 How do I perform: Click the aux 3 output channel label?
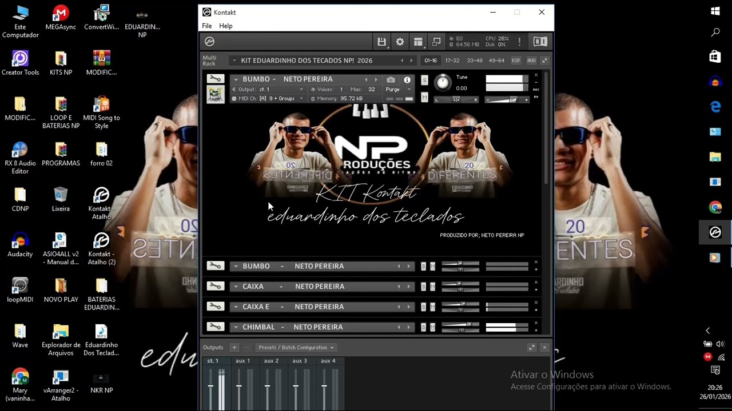[300, 361]
